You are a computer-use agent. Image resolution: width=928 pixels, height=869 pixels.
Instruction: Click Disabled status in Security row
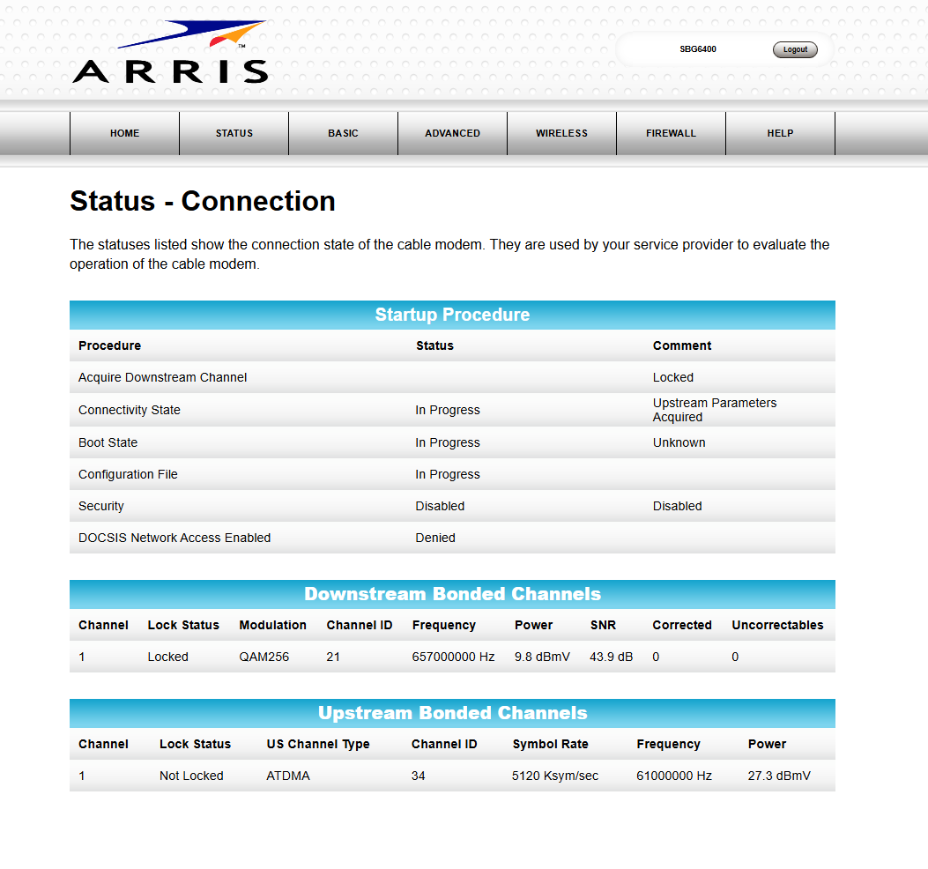(x=440, y=506)
